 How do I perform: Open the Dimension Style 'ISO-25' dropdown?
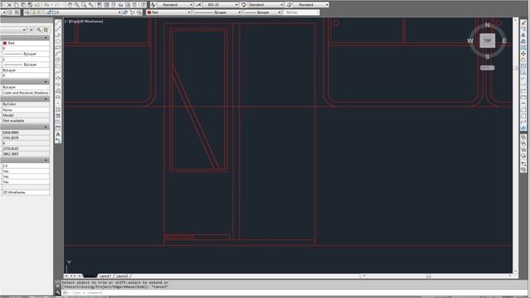pyautogui.click(x=221, y=5)
